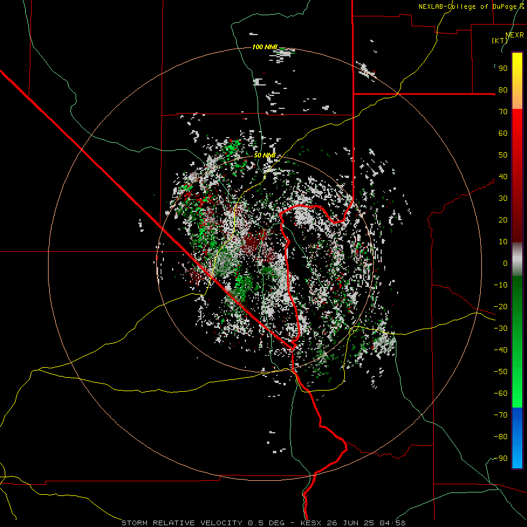Click the KESX station ID in the caption

click(x=311, y=523)
